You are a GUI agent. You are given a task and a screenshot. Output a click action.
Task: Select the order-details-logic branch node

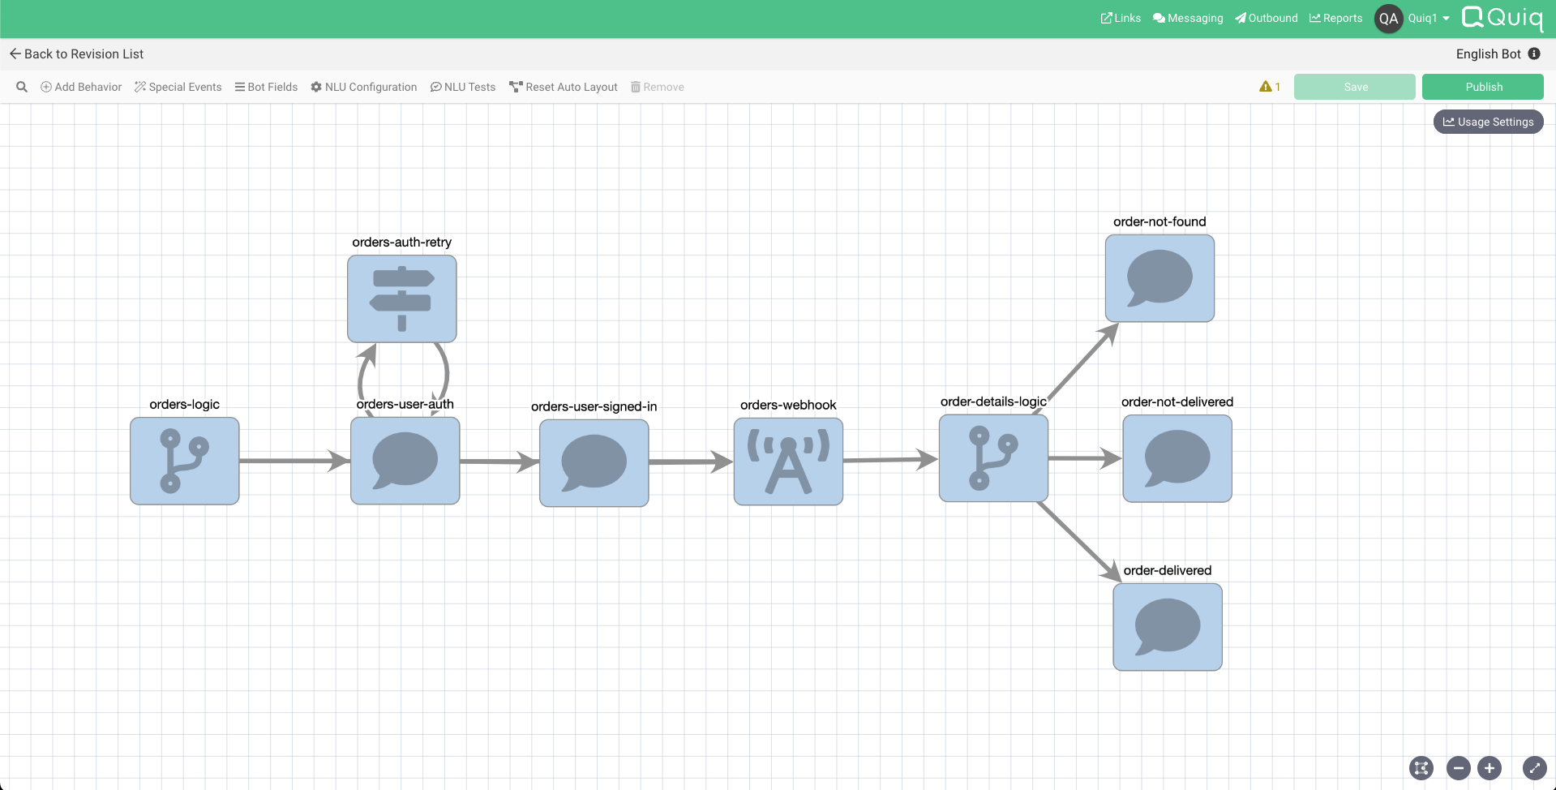click(993, 458)
